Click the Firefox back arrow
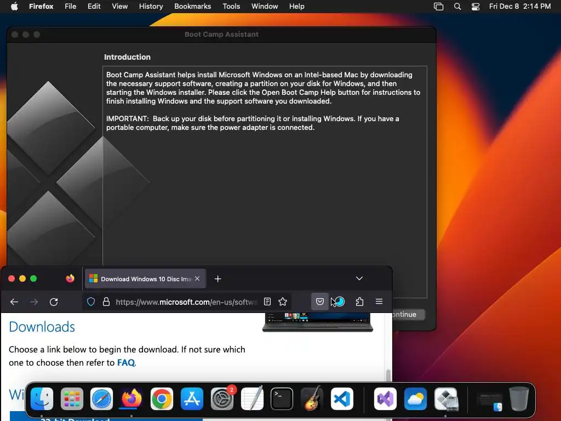This screenshot has width=561, height=421. [14, 302]
